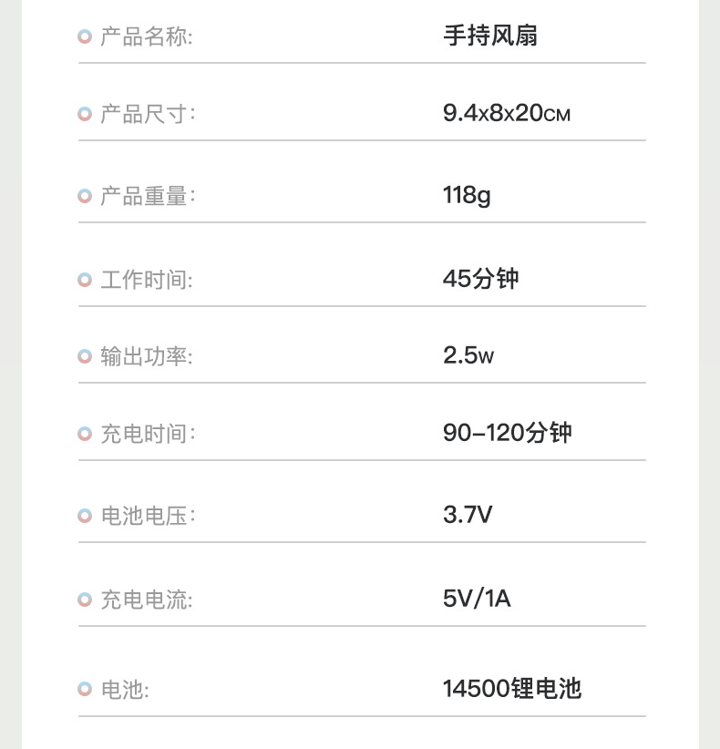
Task: Select the 3.7V battery voltage value
Action: [x=468, y=515]
